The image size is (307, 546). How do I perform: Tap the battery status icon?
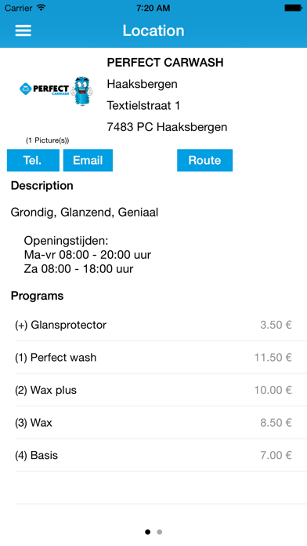293,8
